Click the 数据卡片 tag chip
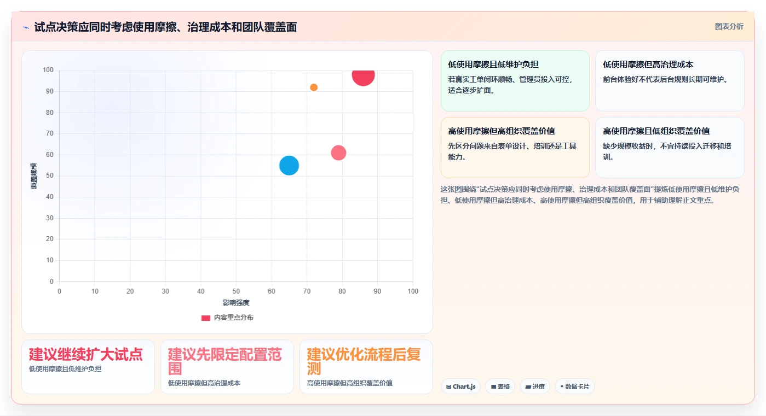Image resolution: width=766 pixels, height=416 pixels. [x=574, y=386]
